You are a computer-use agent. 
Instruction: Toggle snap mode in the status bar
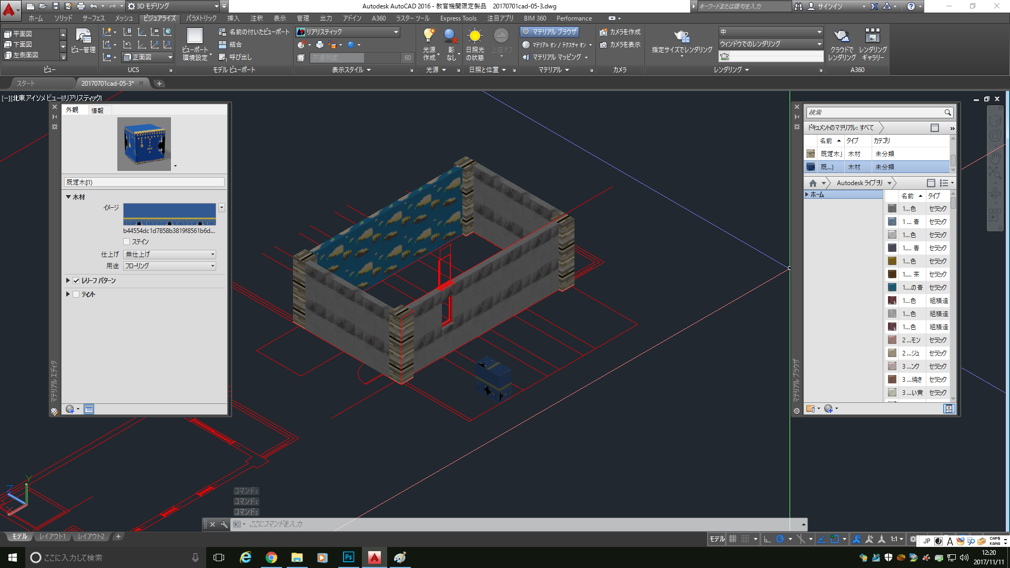[x=745, y=539]
